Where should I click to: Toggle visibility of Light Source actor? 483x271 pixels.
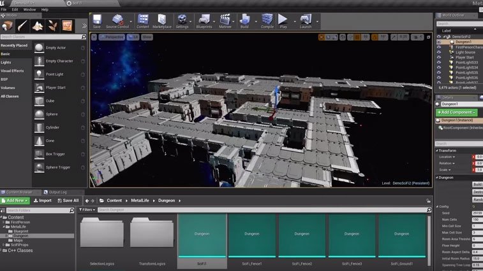(439, 52)
